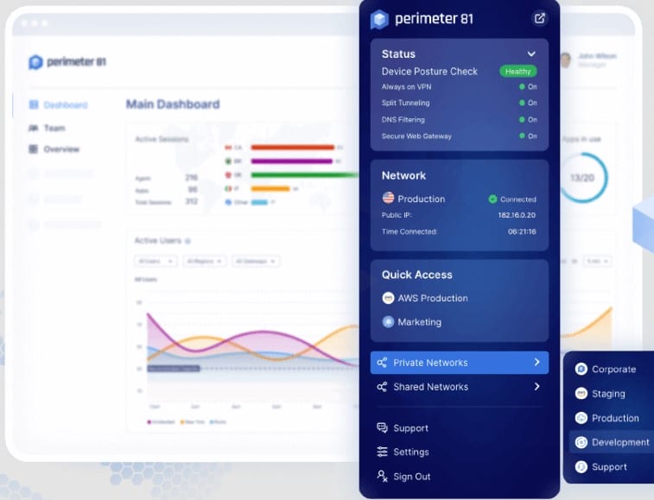Screen dimensions: 654x500
Task: Click the red CA sessions bar
Action: [292, 147]
